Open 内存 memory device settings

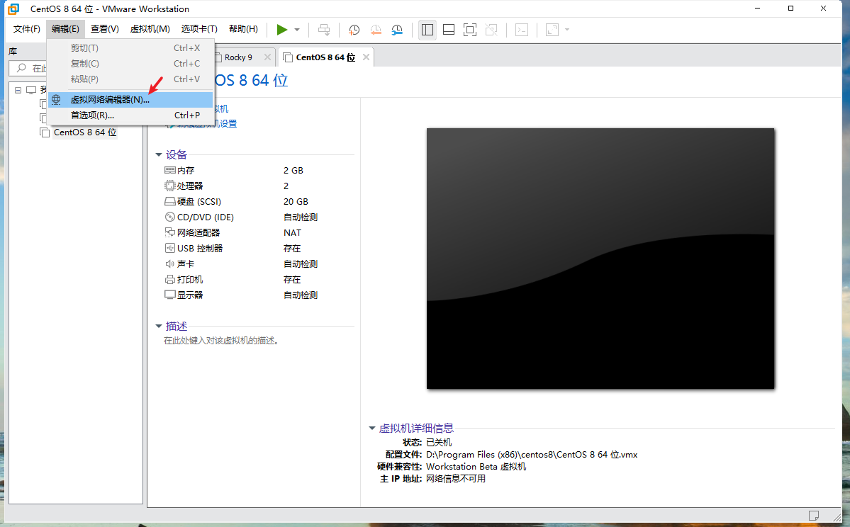click(x=186, y=171)
